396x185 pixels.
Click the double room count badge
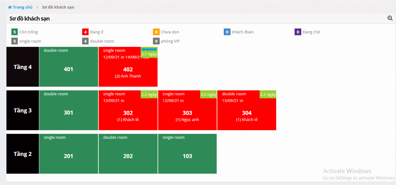pyautogui.click(x=85, y=41)
